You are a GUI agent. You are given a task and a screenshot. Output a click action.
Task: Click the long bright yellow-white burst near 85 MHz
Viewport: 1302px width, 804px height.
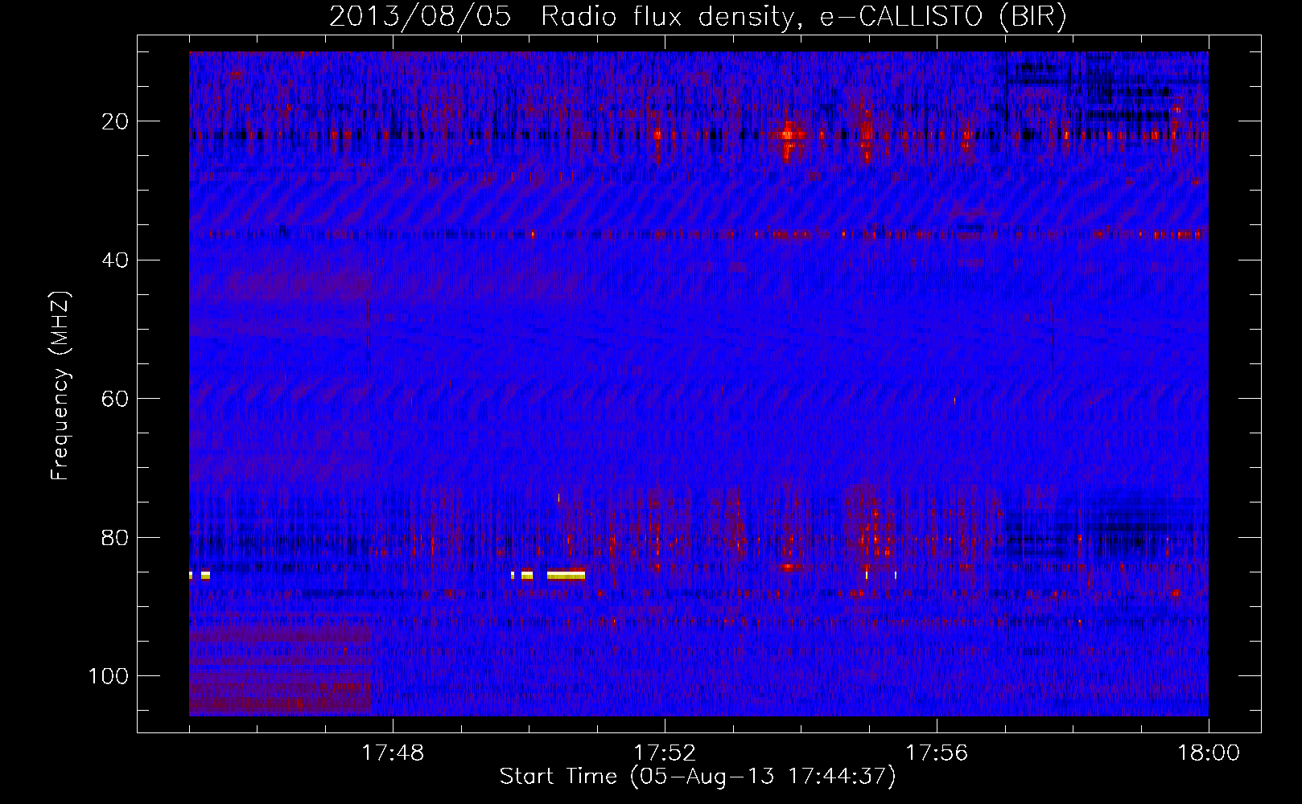pos(566,575)
